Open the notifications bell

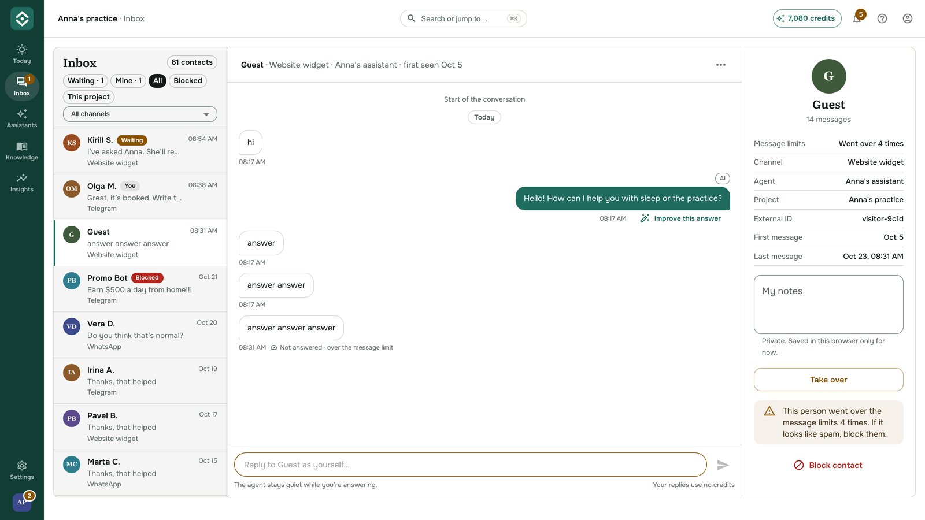857,18
